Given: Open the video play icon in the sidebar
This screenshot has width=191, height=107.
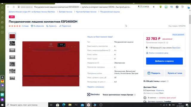Looking at the screenshot, I should click(2, 27).
